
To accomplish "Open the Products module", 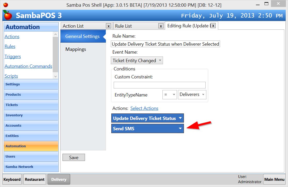I will [x=31, y=94].
